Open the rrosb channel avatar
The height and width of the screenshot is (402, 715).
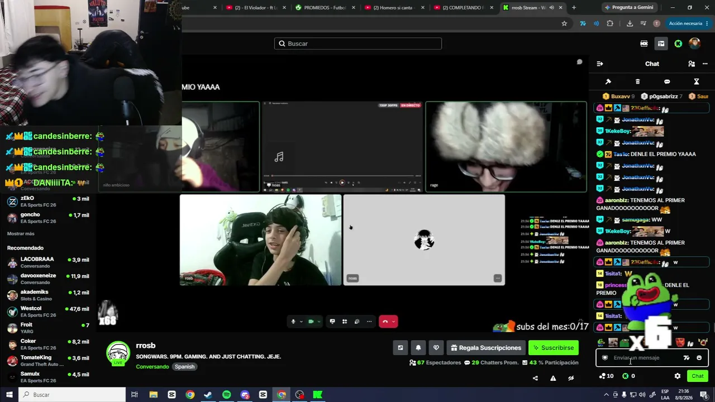(118, 353)
